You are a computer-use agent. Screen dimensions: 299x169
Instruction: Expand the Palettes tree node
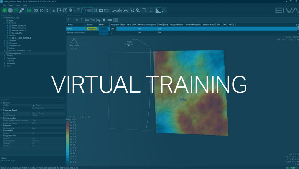tap(4, 56)
